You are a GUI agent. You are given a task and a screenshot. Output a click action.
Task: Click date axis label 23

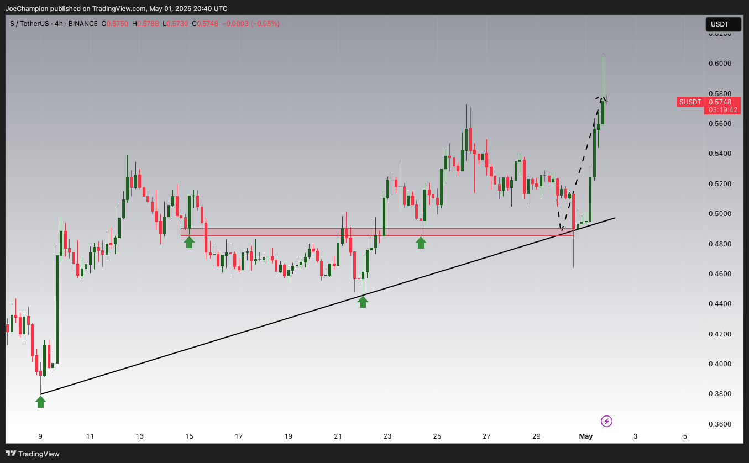click(387, 436)
